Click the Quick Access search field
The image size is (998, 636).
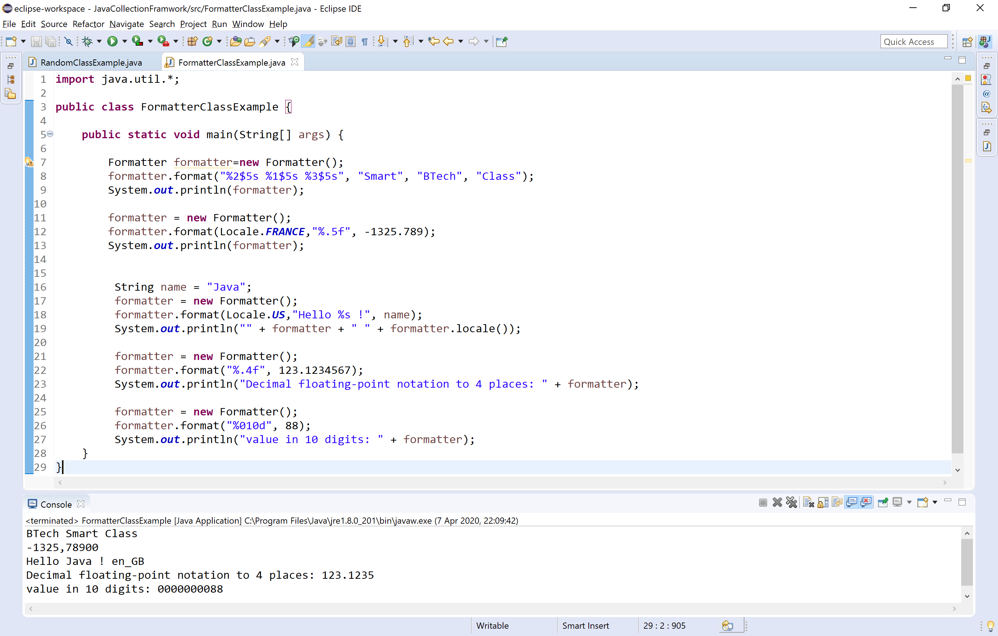pyautogui.click(x=913, y=42)
